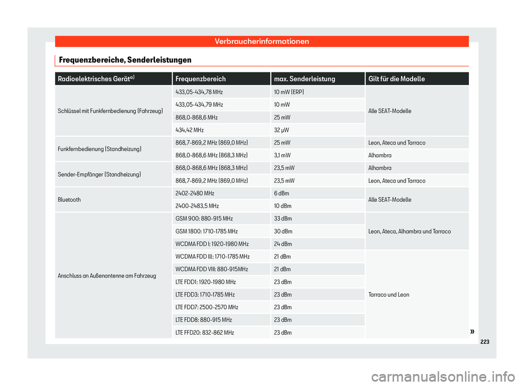Click the page number 223
This screenshot has height=386, width=524.
coord(485,342)
